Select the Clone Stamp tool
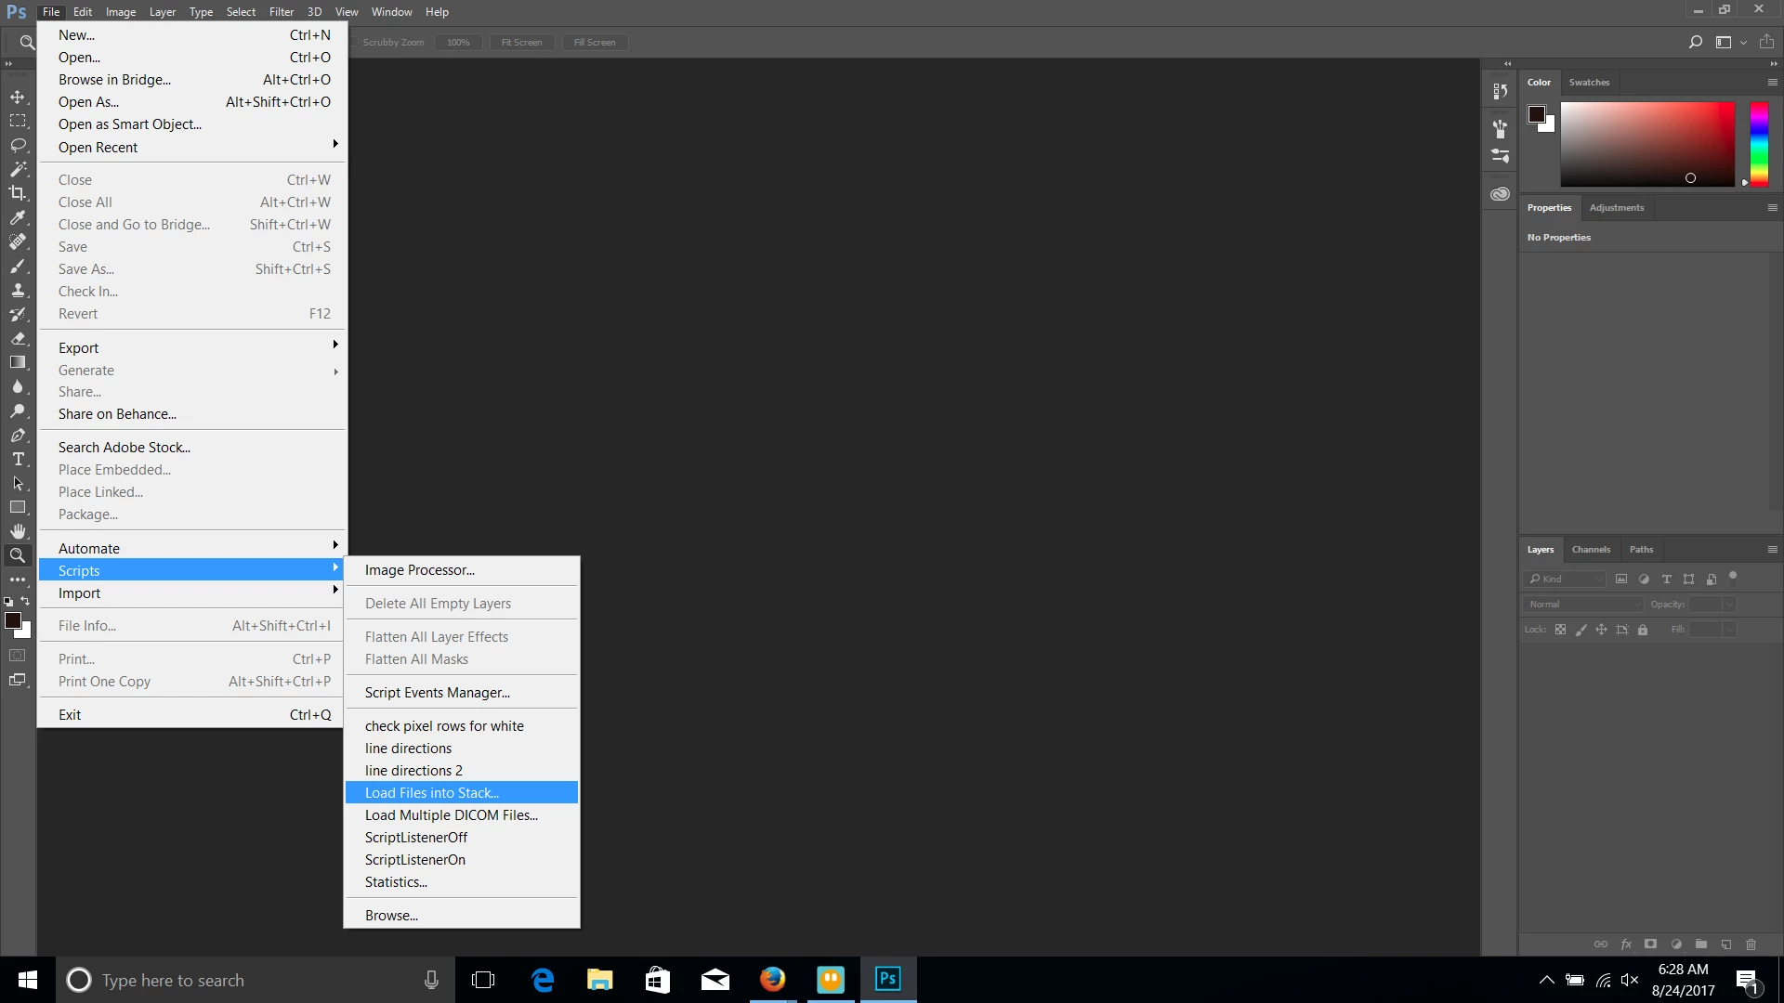Viewport: 1784px width, 1003px height. [x=18, y=290]
